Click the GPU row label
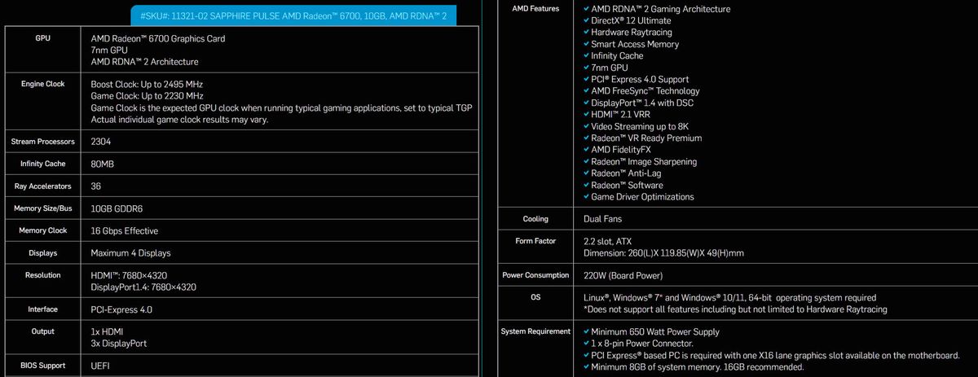 (43, 38)
